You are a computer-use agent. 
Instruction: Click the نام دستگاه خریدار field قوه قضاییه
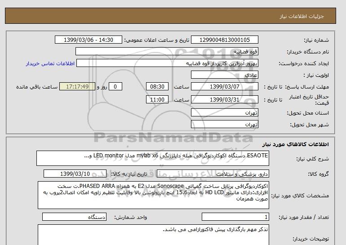pyautogui.click(x=167, y=51)
